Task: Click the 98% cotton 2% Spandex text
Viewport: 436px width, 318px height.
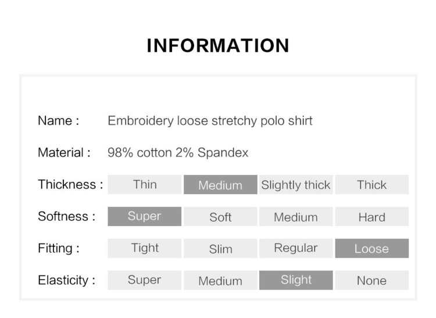Action: pyautogui.click(x=178, y=153)
